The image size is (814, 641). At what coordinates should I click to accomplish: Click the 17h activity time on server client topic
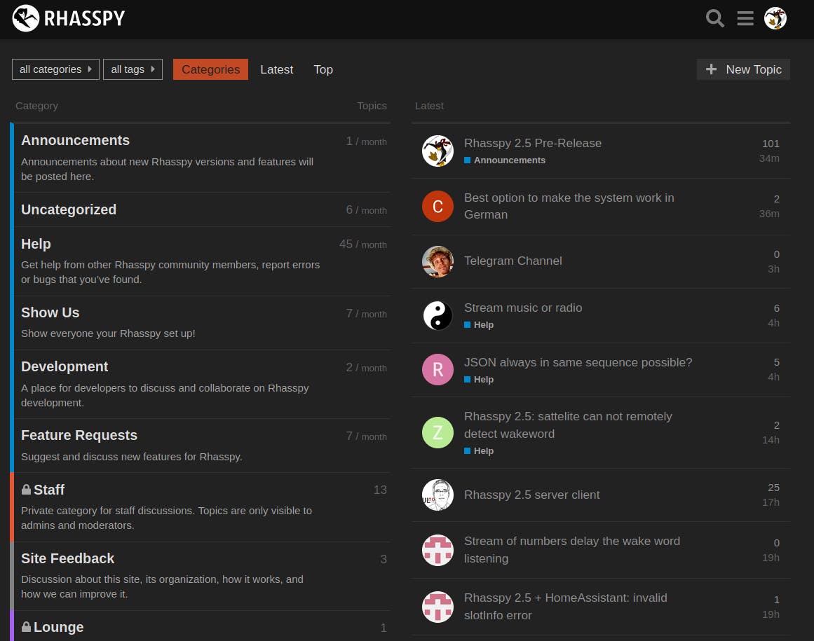pos(771,502)
